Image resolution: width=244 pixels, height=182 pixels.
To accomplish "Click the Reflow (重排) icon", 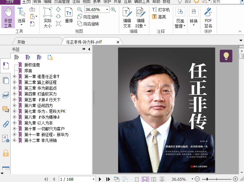I will tap(69, 15).
